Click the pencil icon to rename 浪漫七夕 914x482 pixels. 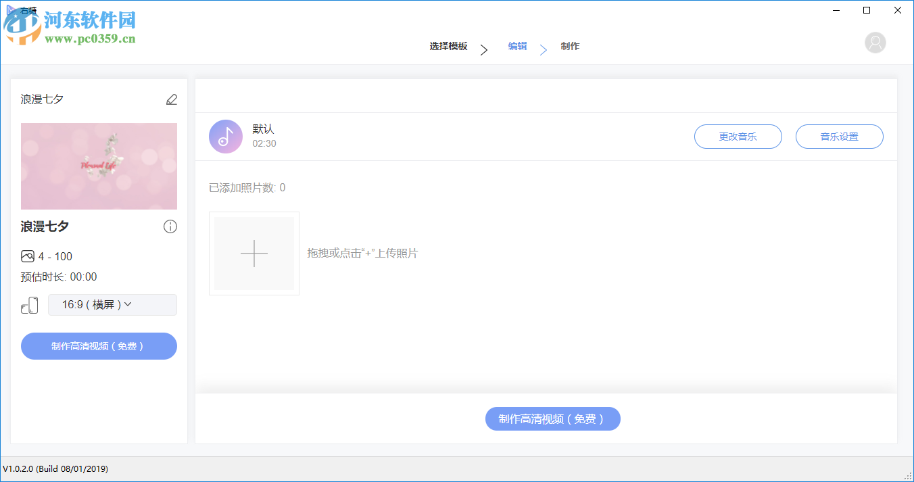coord(172,99)
